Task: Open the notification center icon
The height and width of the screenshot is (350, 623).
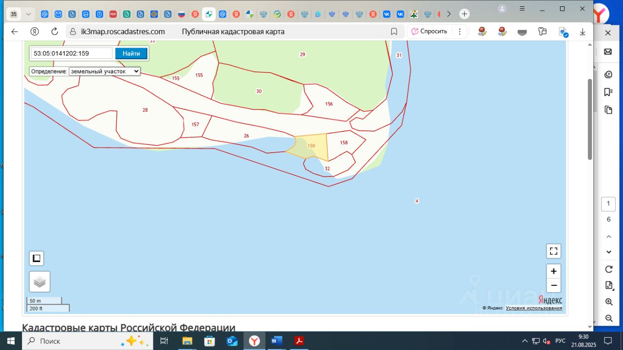Action: [x=608, y=341]
